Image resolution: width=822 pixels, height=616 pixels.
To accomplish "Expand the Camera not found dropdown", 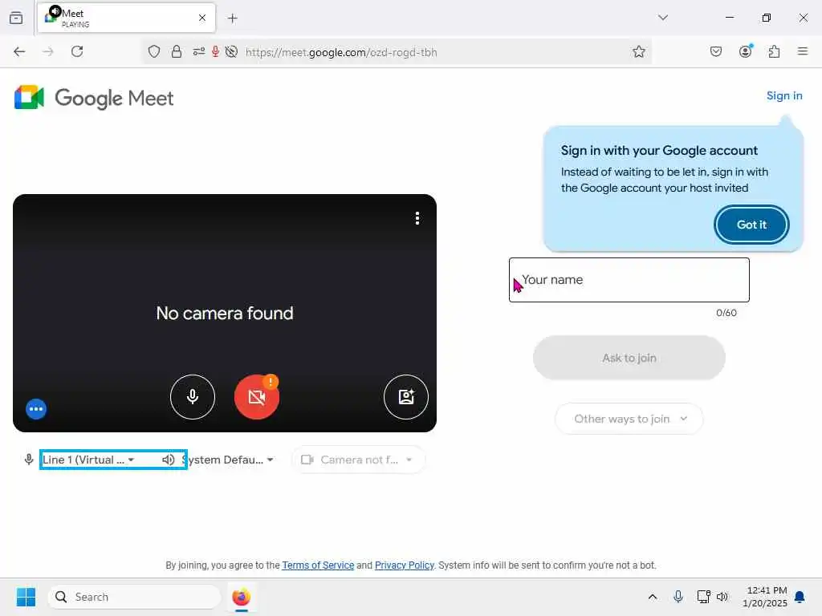I will pyautogui.click(x=358, y=460).
